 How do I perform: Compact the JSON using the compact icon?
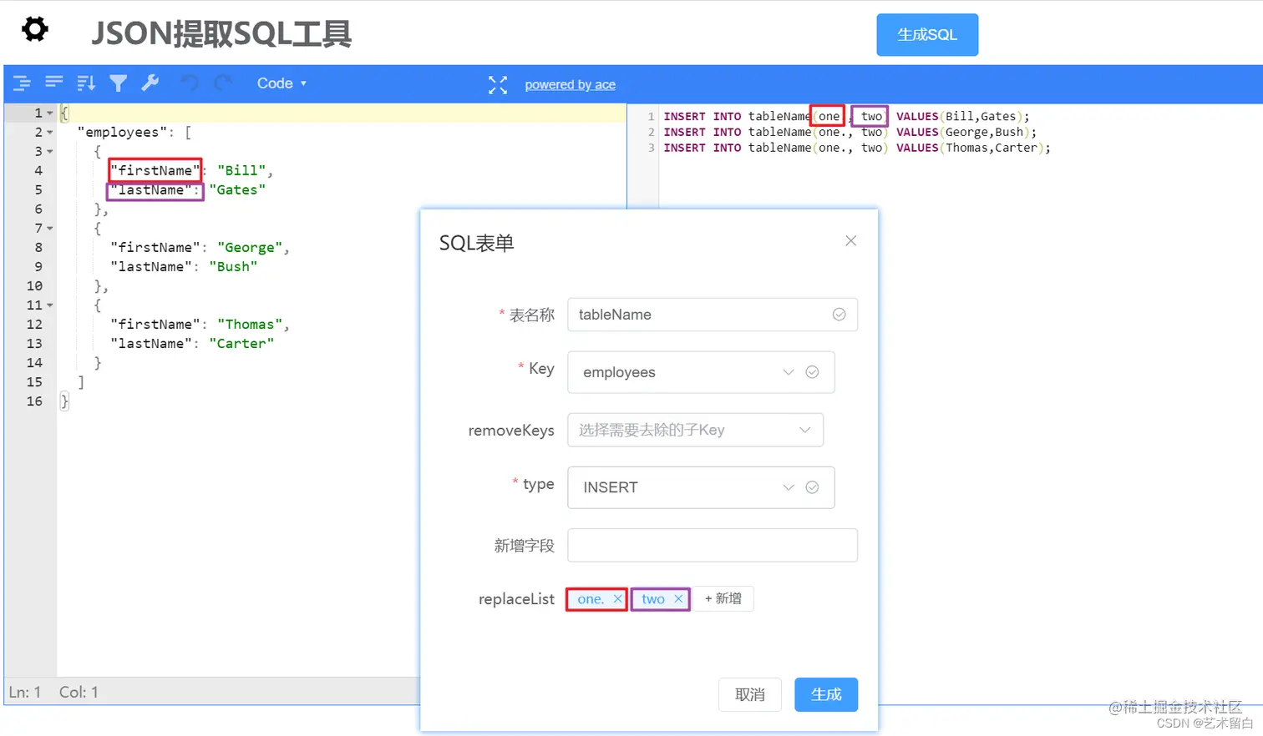tap(54, 83)
